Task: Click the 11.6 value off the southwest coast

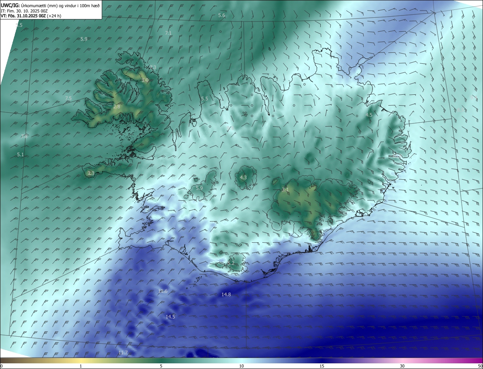Action: pos(163,291)
